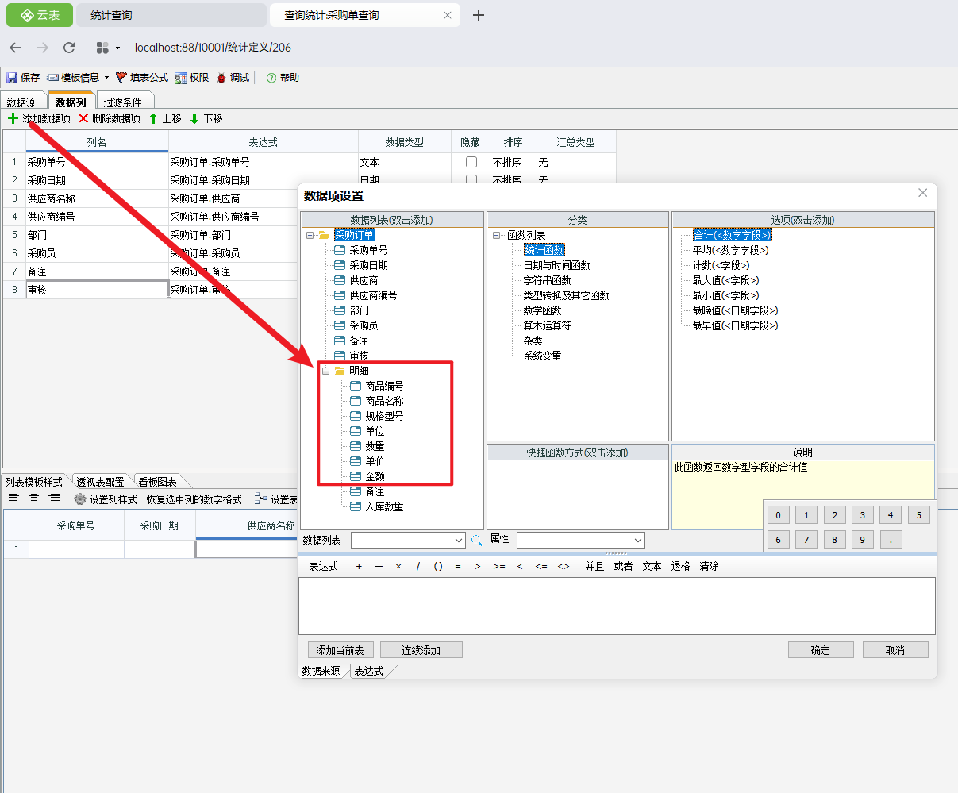Open the 模板信息 dropdown arrow
Image resolution: width=958 pixels, height=793 pixels.
106,78
